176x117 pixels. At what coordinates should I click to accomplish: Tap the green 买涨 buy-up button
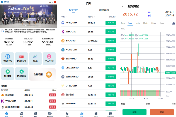(135, 112)
